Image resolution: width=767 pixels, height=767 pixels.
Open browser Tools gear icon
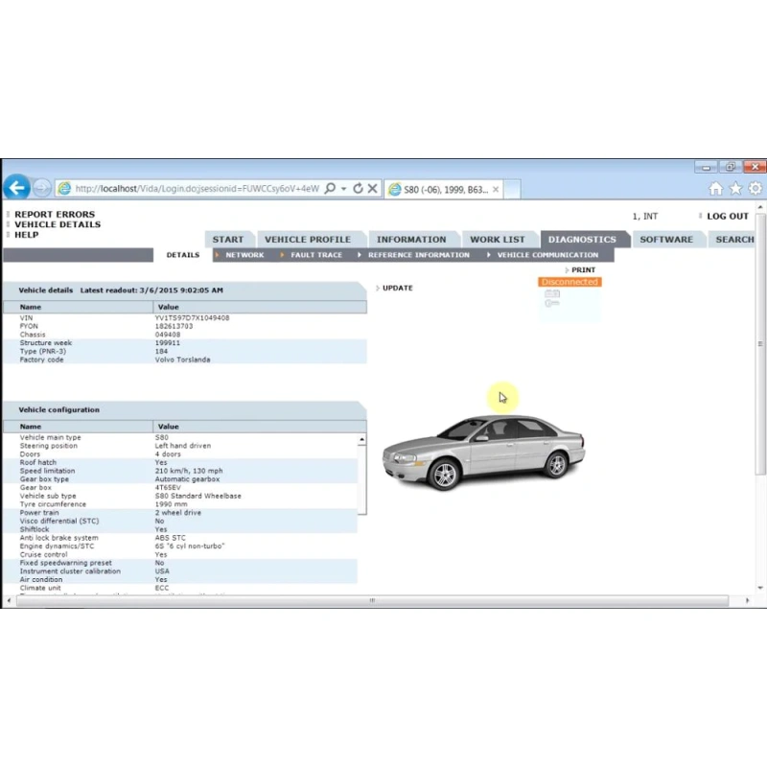click(755, 188)
